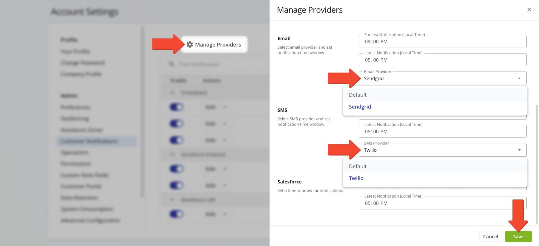Click the gear icon on Manage Providers
Viewport: 539px width, 246px height.
coord(190,44)
